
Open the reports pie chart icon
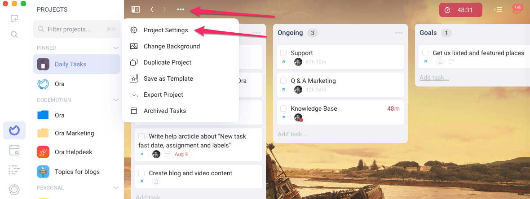coord(14,190)
